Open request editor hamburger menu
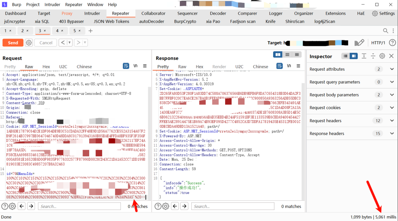 (x=145, y=66)
